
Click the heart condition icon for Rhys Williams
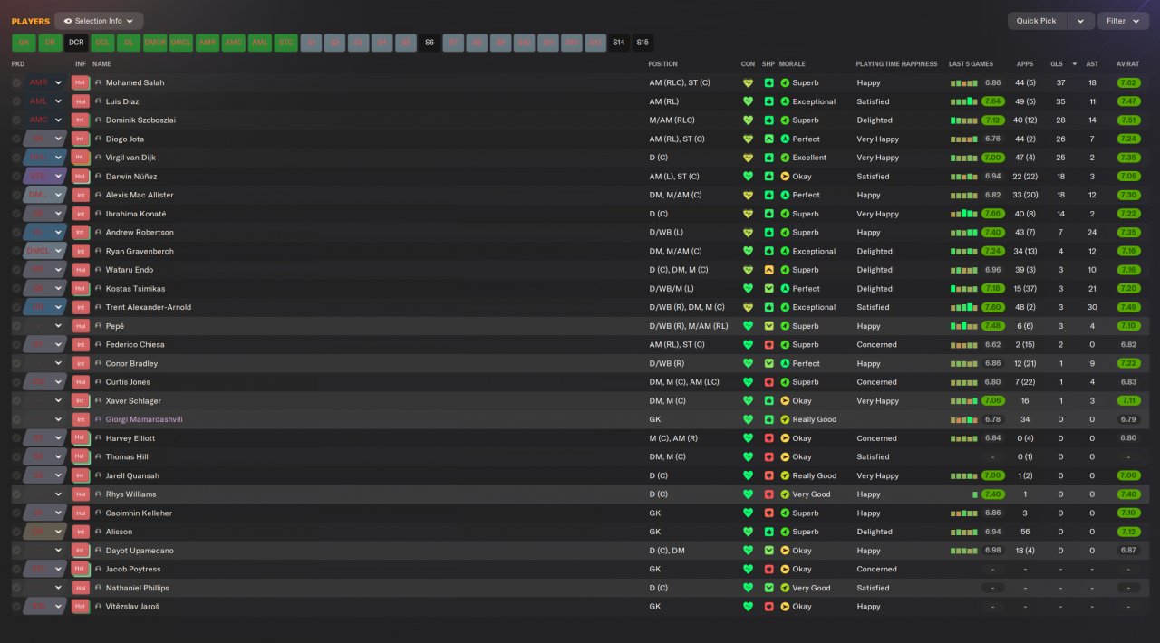pos(748,494)
